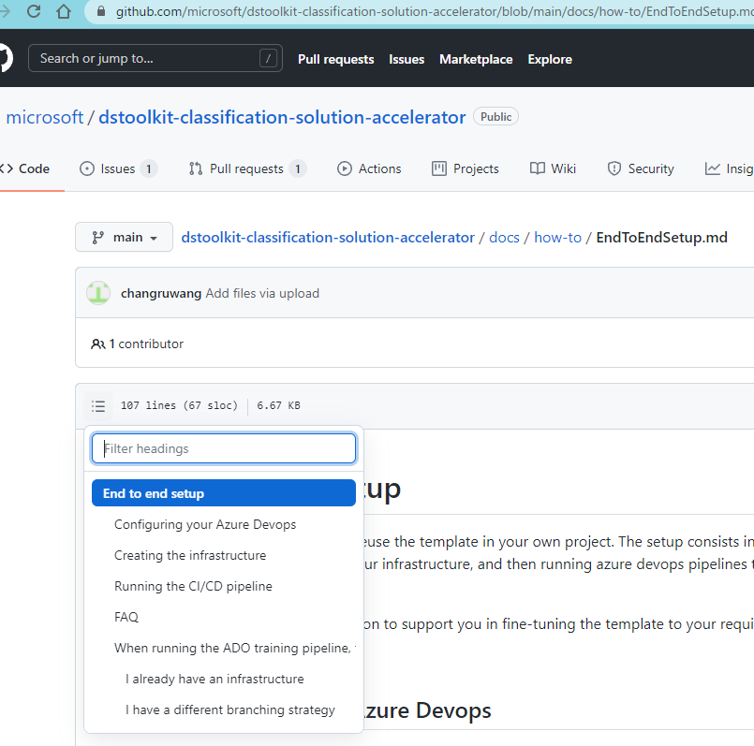754x746 pixels.
Task: Open the microsoft organization link
Action: 45,117
